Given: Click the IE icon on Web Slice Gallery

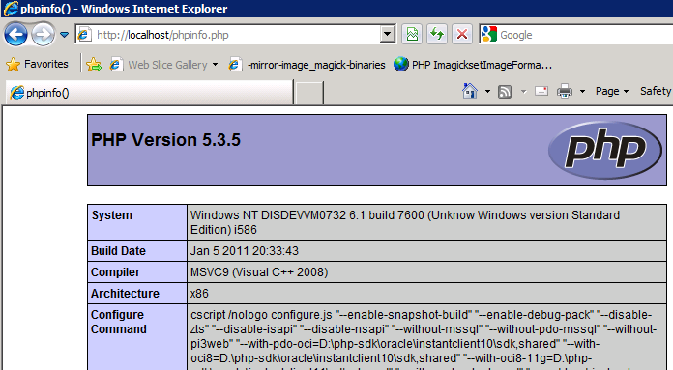Looking at the screenshot, I should click(x=116, y=65).
